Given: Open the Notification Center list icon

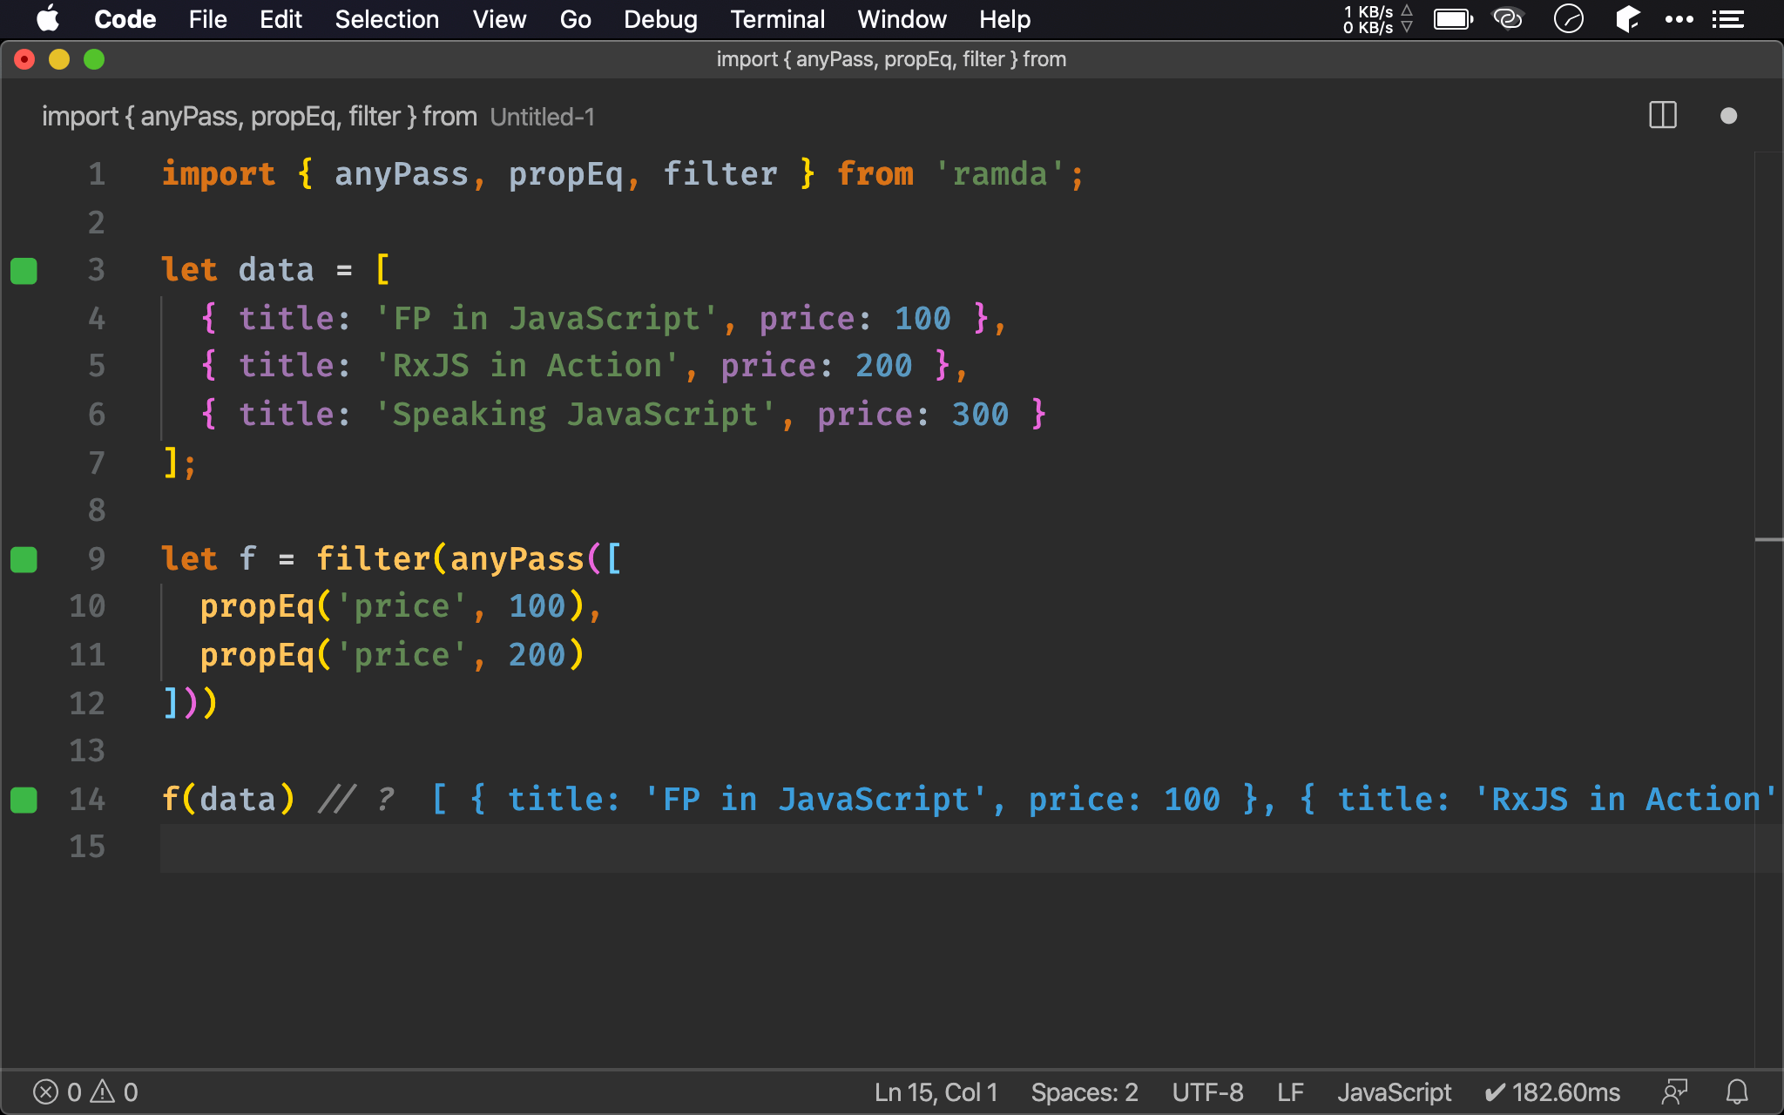Looking at the screenshot, I should pos(1727,19).
